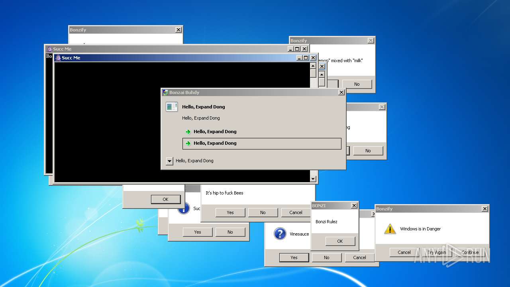Maximize the rear Succ Me window

[297, 49]
